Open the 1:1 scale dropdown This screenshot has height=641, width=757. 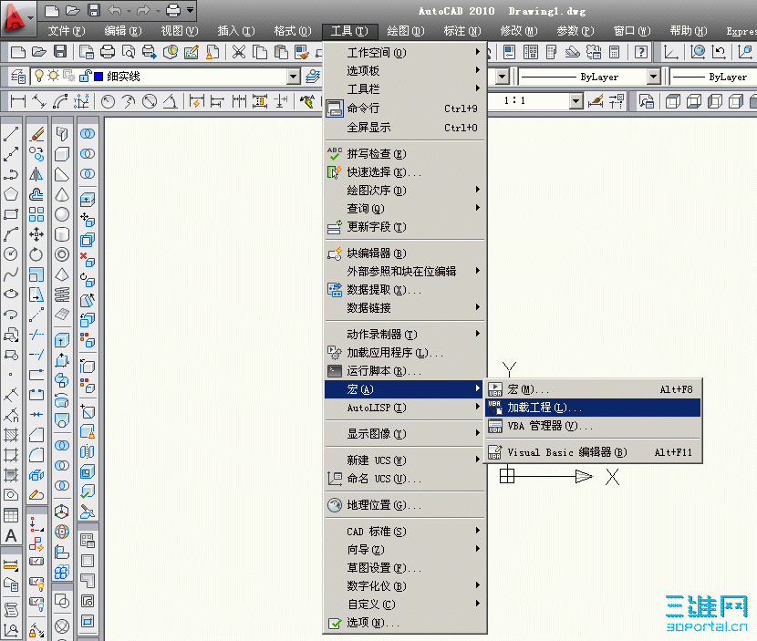(x=576, y=101)
